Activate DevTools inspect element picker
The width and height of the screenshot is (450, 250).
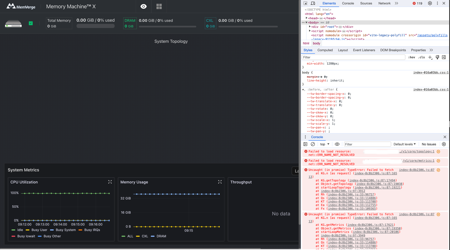pos(305,3)
